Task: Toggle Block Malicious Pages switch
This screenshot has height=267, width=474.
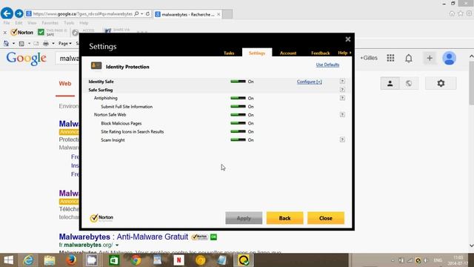Action: [238, 123]
